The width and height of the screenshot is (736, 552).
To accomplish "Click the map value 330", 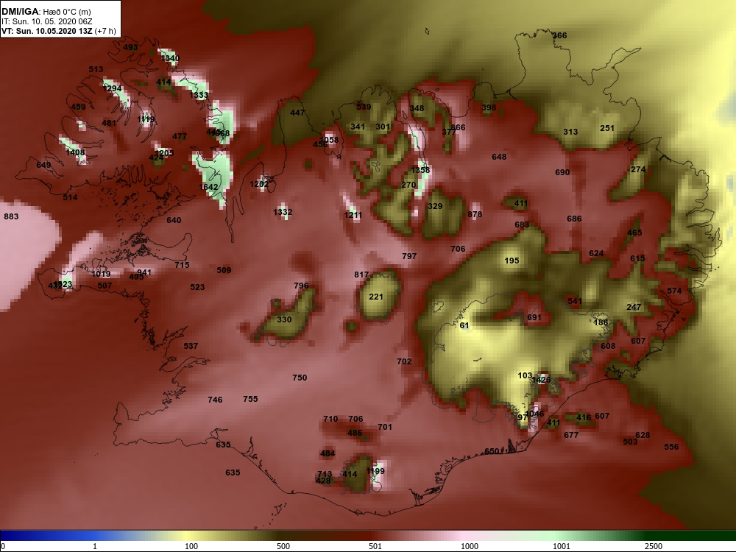I will pos(284,319).
